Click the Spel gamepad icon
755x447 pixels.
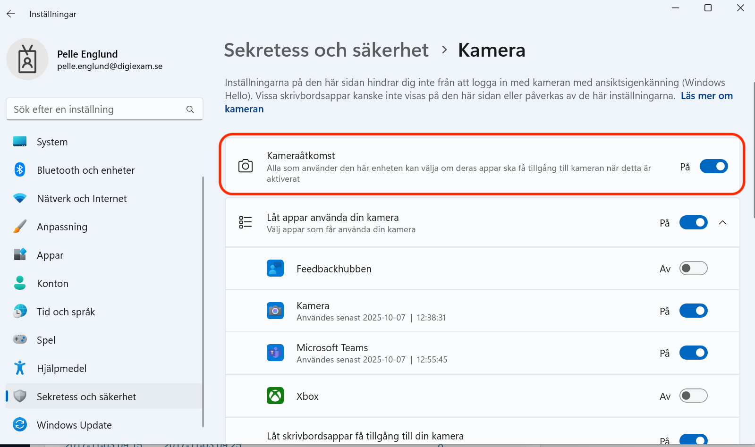[20, 339]
